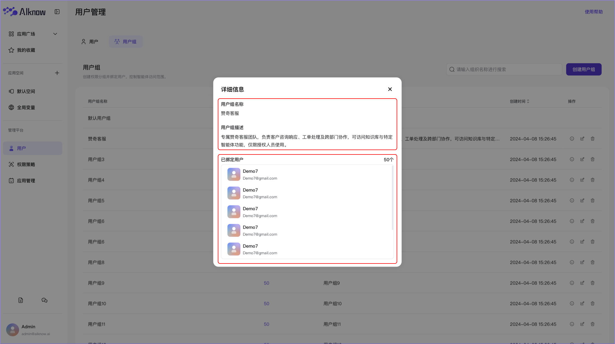This screenshot has width=615, height=344.
Task: Click the 创建用户组 button
Action: (x=583, y=69)
